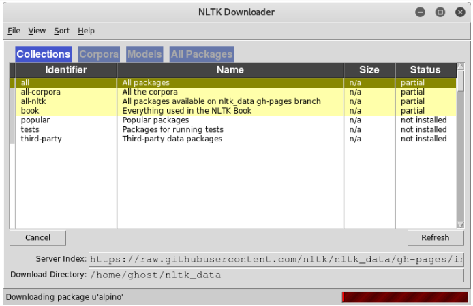Screen dimensions: 473x306
Task: Select the Collections tab
Action: tap(44, 54)
